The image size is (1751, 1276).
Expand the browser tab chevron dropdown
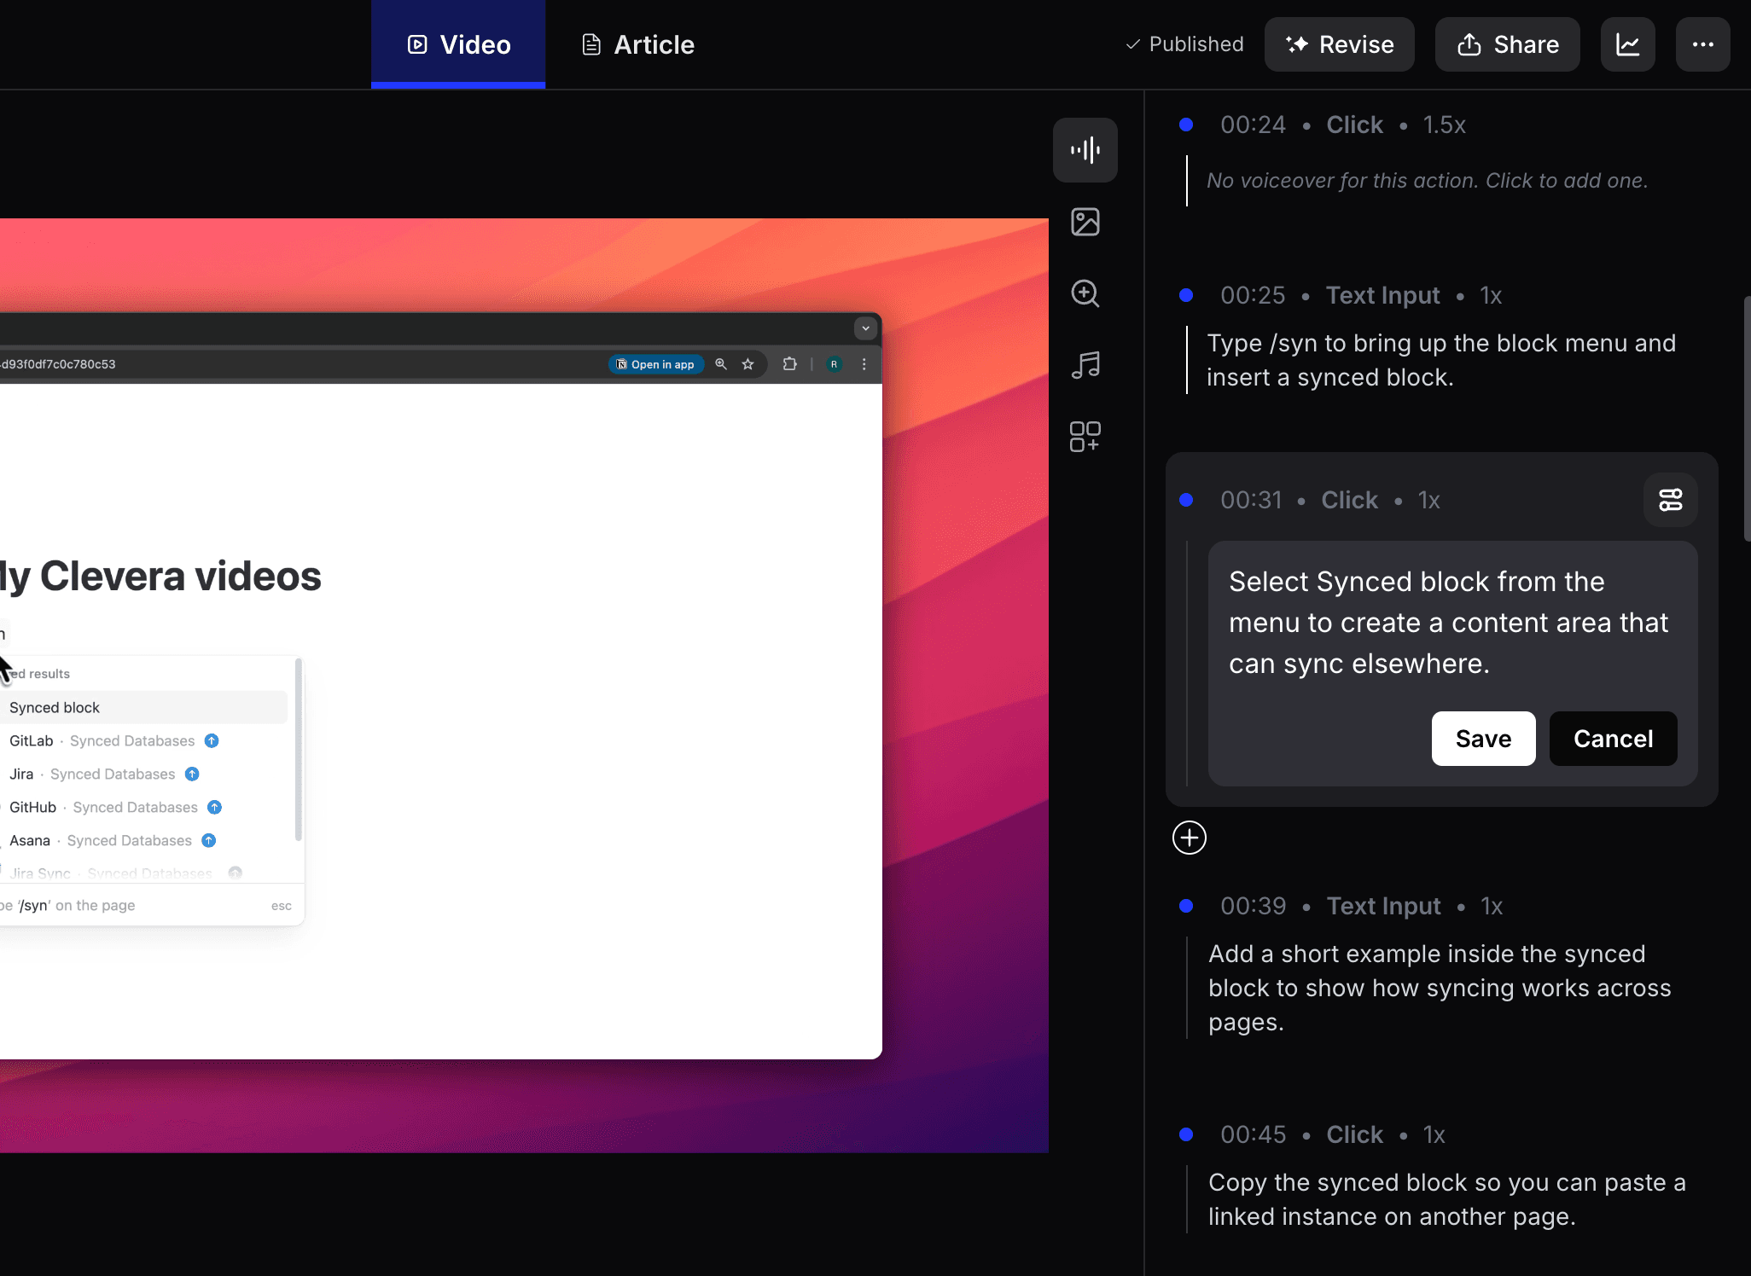point(865,328)
